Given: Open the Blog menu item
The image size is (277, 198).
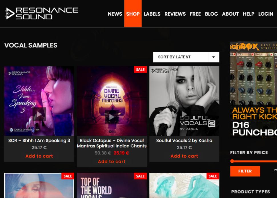Looking at the screenshot, I should coord(211,14).
